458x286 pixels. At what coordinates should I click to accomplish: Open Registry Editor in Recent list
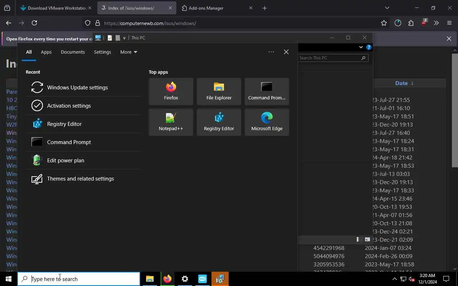point(83,124)
